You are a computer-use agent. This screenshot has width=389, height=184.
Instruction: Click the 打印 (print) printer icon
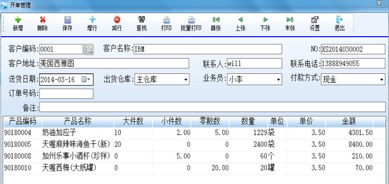(166, 20)
